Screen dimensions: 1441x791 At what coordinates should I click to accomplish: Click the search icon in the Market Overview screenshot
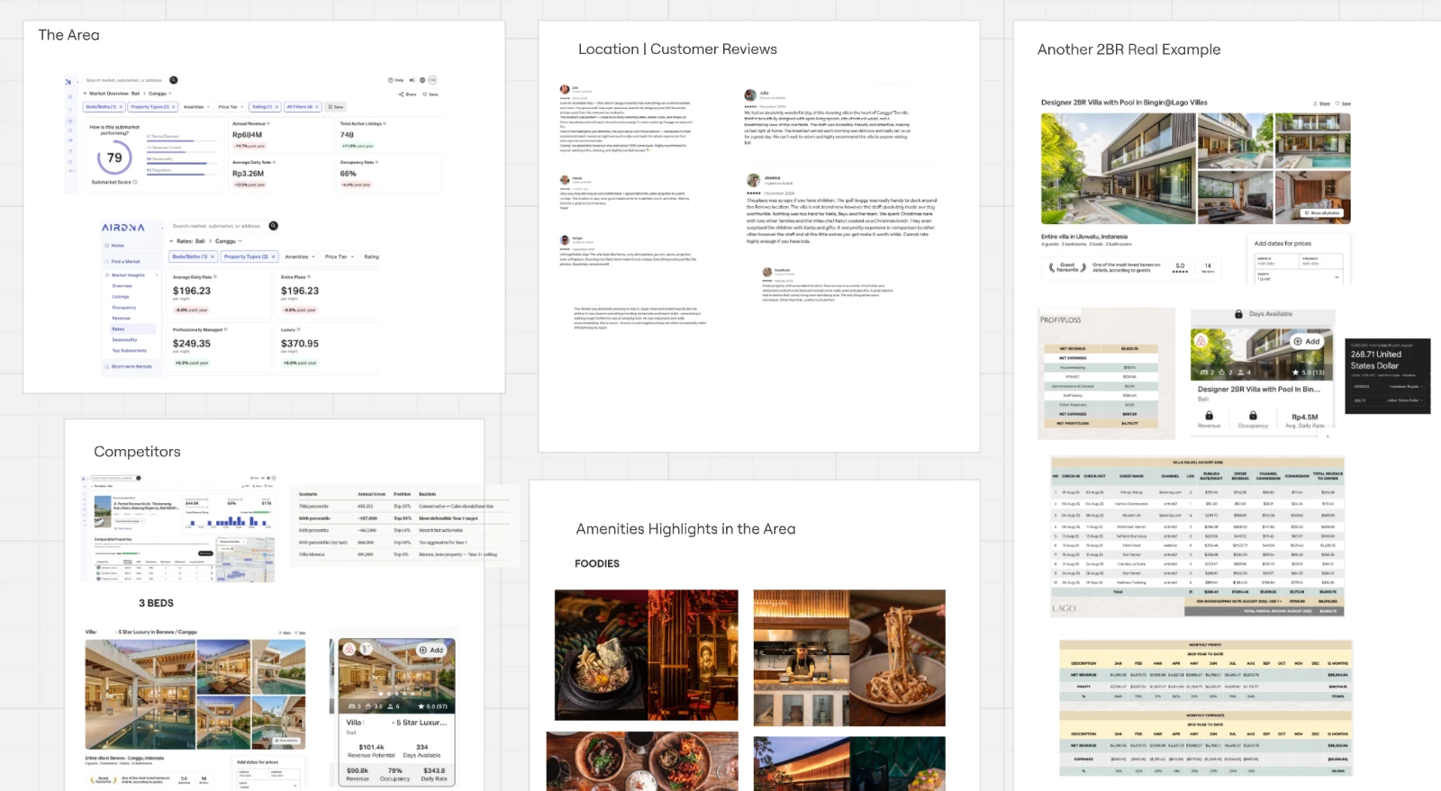coord(174,80)
